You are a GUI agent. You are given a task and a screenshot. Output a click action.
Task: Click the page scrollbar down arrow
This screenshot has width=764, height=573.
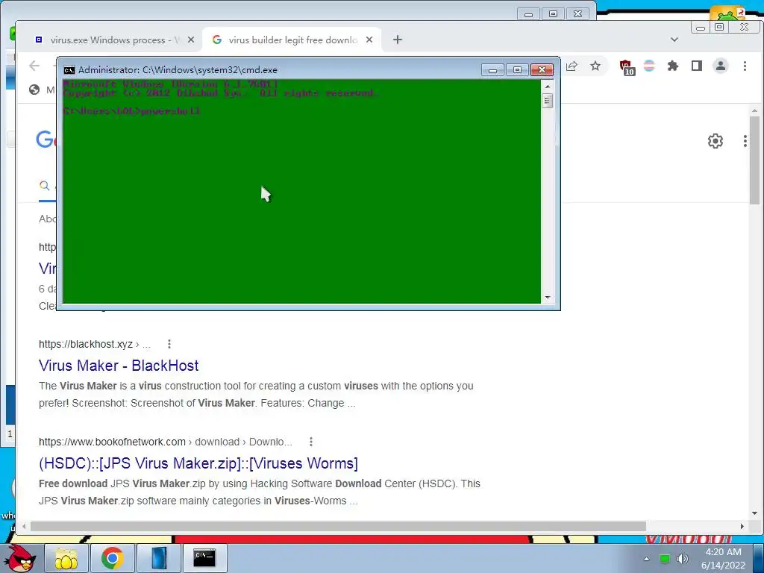[x=755, y=513]
